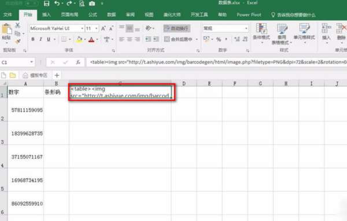Switch to the Power Pivot tab

point(249,15)
